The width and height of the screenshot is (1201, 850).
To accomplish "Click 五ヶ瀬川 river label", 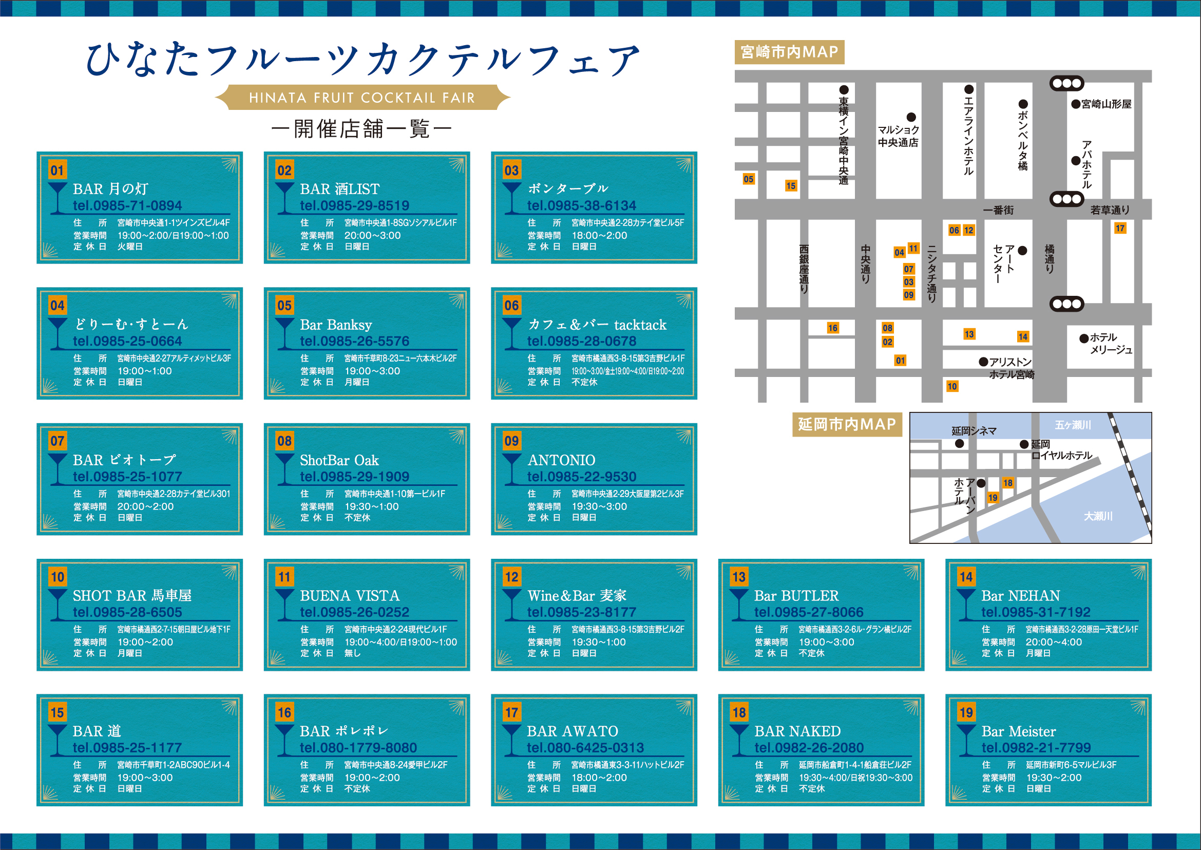I will coord(1072,425).
